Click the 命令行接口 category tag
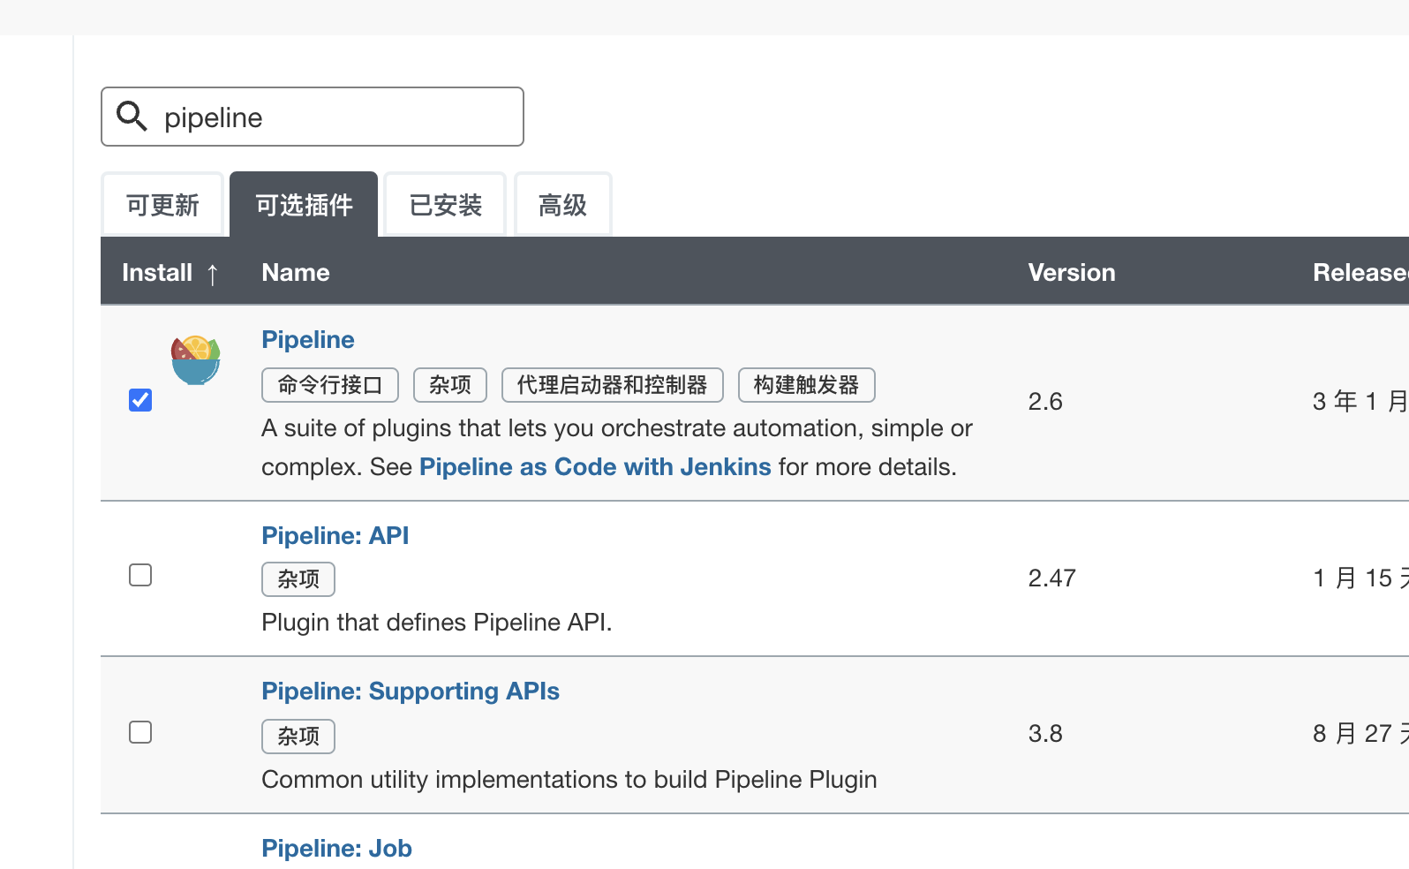 (x=330, y=385)
